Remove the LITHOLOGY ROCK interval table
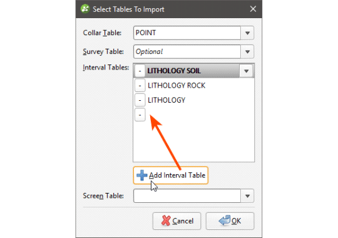Screen dimensions: 338x238 pos(140,86)
